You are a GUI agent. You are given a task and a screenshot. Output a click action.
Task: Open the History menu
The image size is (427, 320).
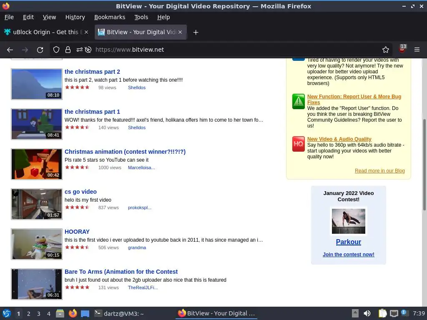(x=75, y=17)
